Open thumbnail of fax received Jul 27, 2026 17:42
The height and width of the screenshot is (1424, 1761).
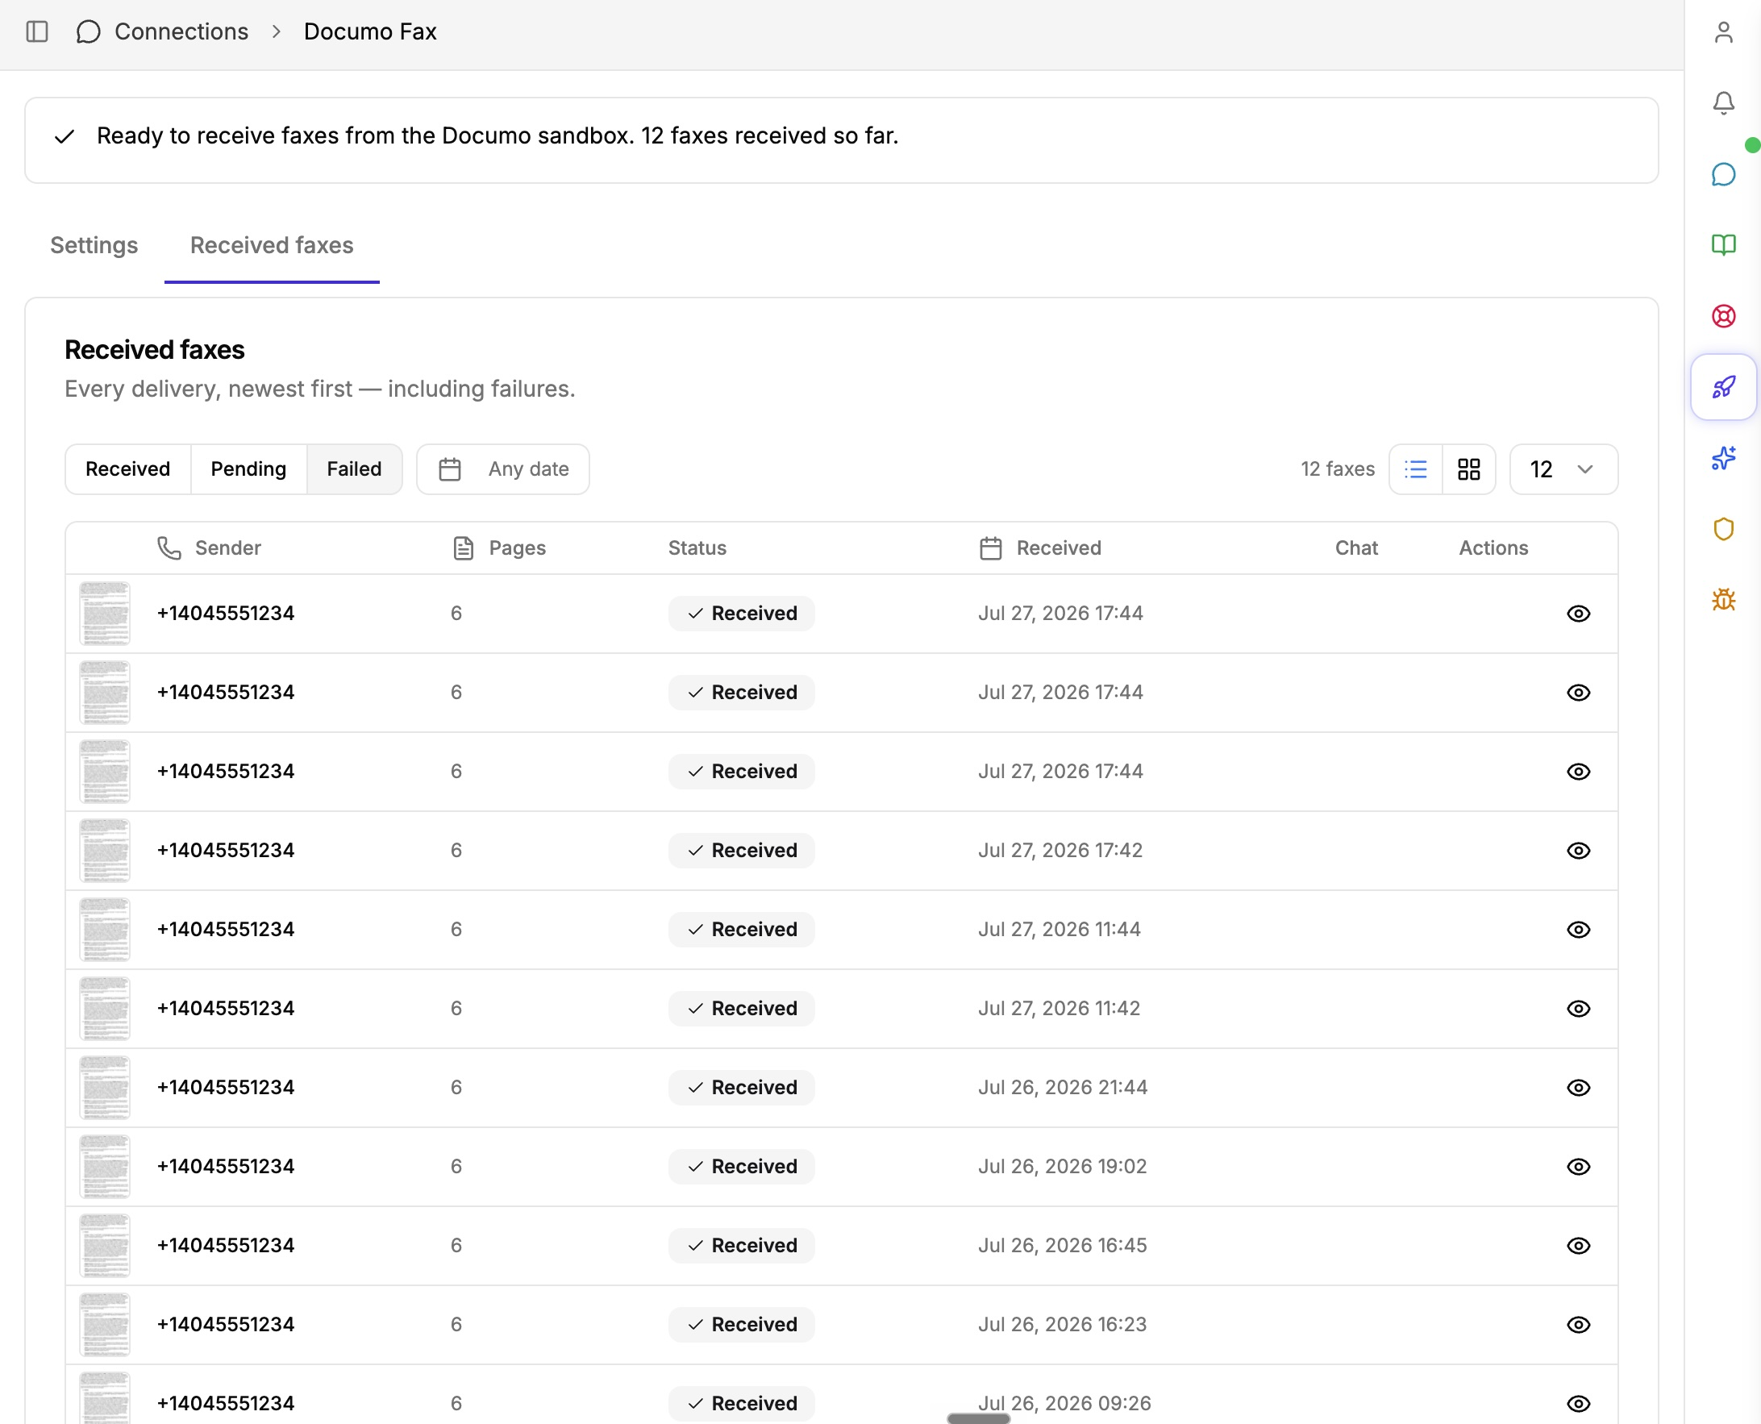click(x=104, y=851)
